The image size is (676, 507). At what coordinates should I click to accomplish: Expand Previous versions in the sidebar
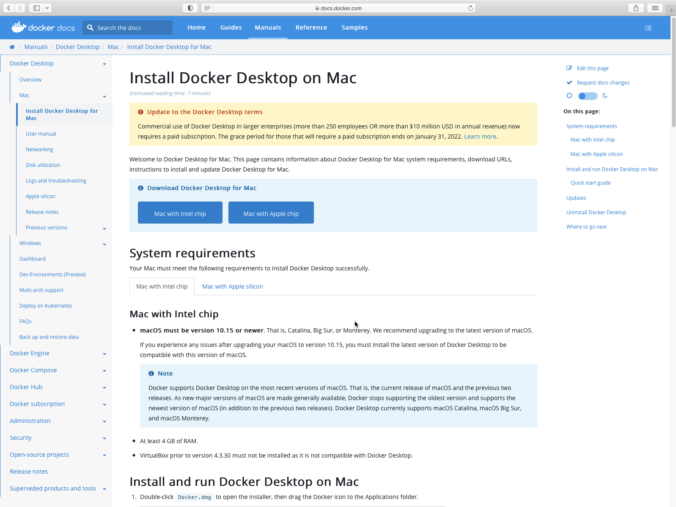click(104, 229)
